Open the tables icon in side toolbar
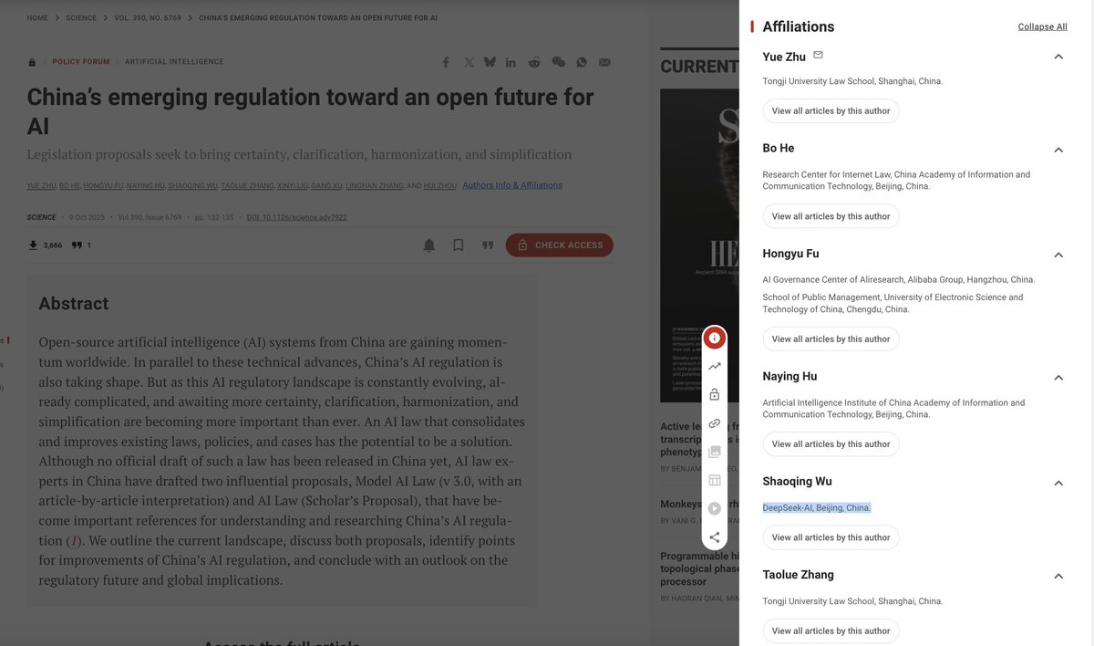 715,480
